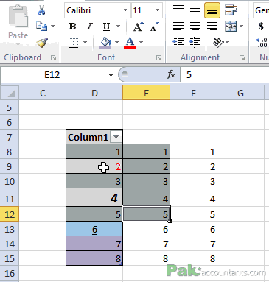Open the Borders dropdown arrow
The width and height of the screenshot is (269, 282).
[x=85, y=43]
